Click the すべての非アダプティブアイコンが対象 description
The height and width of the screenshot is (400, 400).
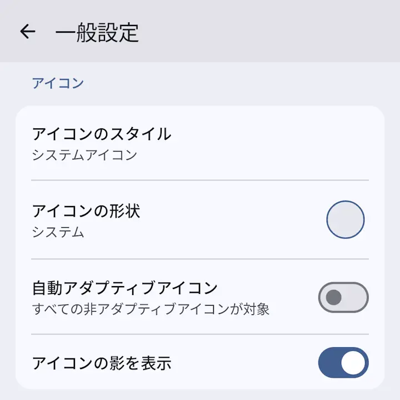[x=151, y=309]
